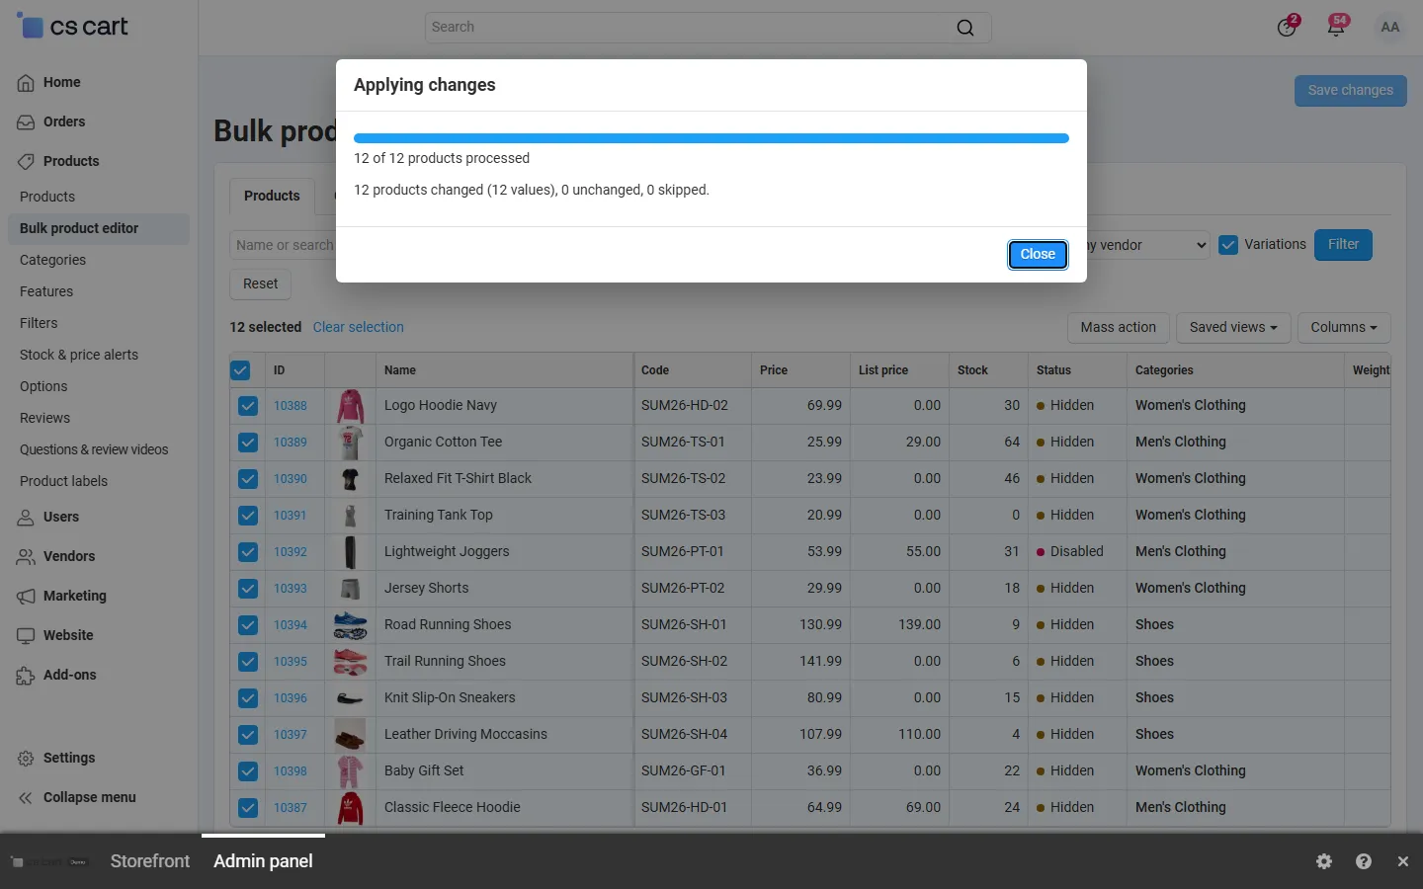1423x889 pixels.
Task: Open the Saved views dropdown
Action: (1233, 328)
